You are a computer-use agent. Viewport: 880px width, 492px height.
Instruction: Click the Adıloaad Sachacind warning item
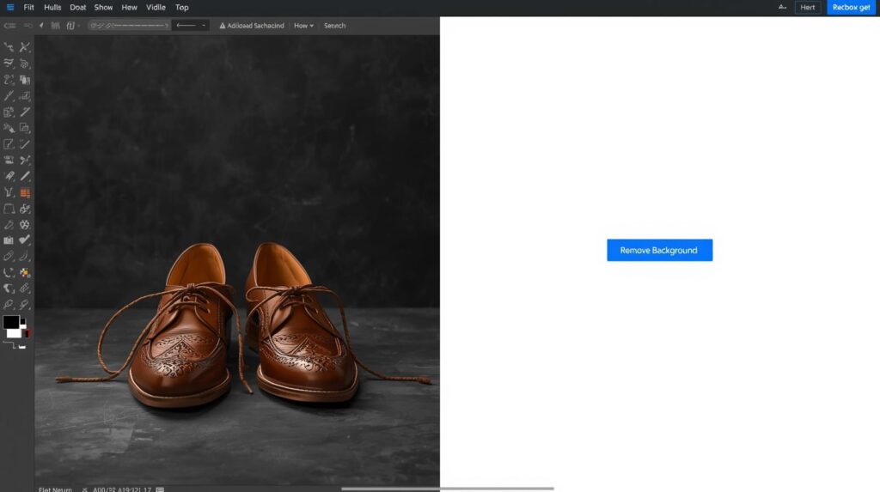pyautogui.click(x=252, y=26)
